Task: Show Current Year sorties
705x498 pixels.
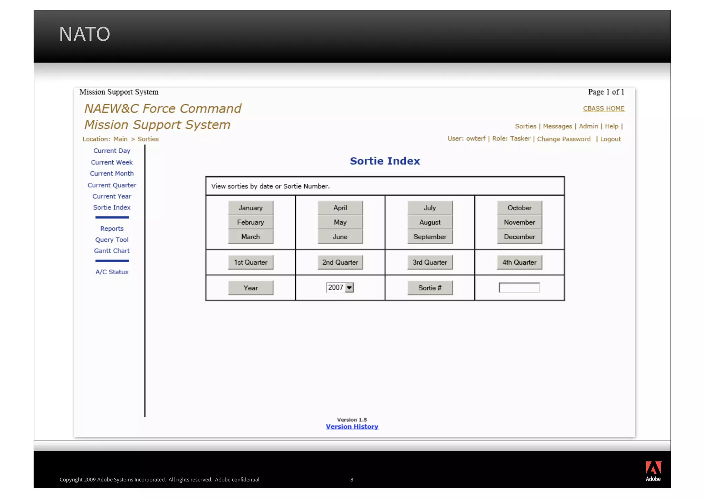Action: click(x=112, y=197)
